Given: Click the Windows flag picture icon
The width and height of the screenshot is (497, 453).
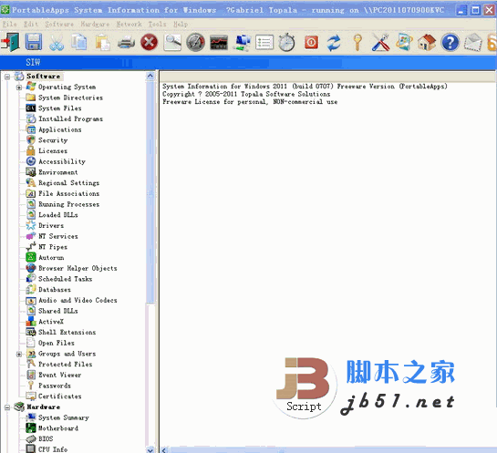Looking at the screenshot, I should (404, 42).
